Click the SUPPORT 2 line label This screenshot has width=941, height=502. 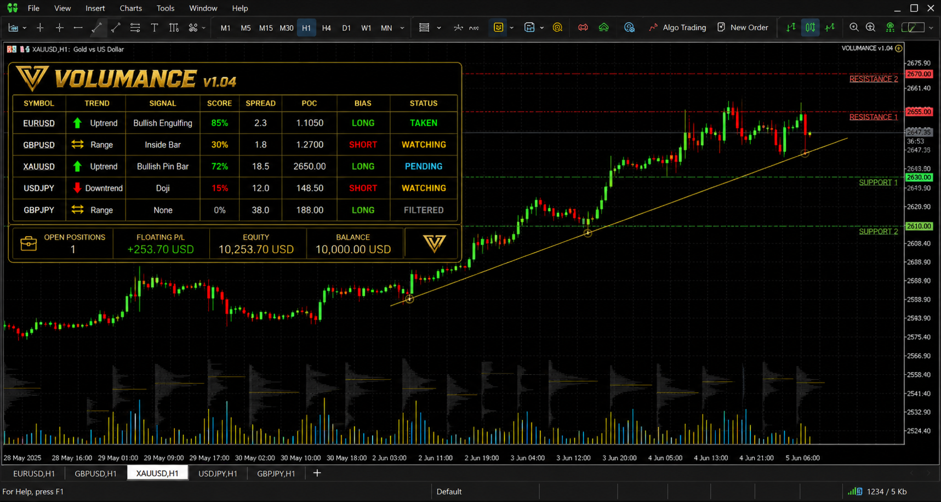click(x=878, y=231)
